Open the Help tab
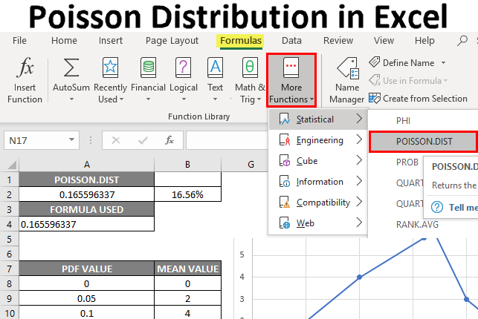The height and width of the screenshot is (319, 478). tap(424, 41)
